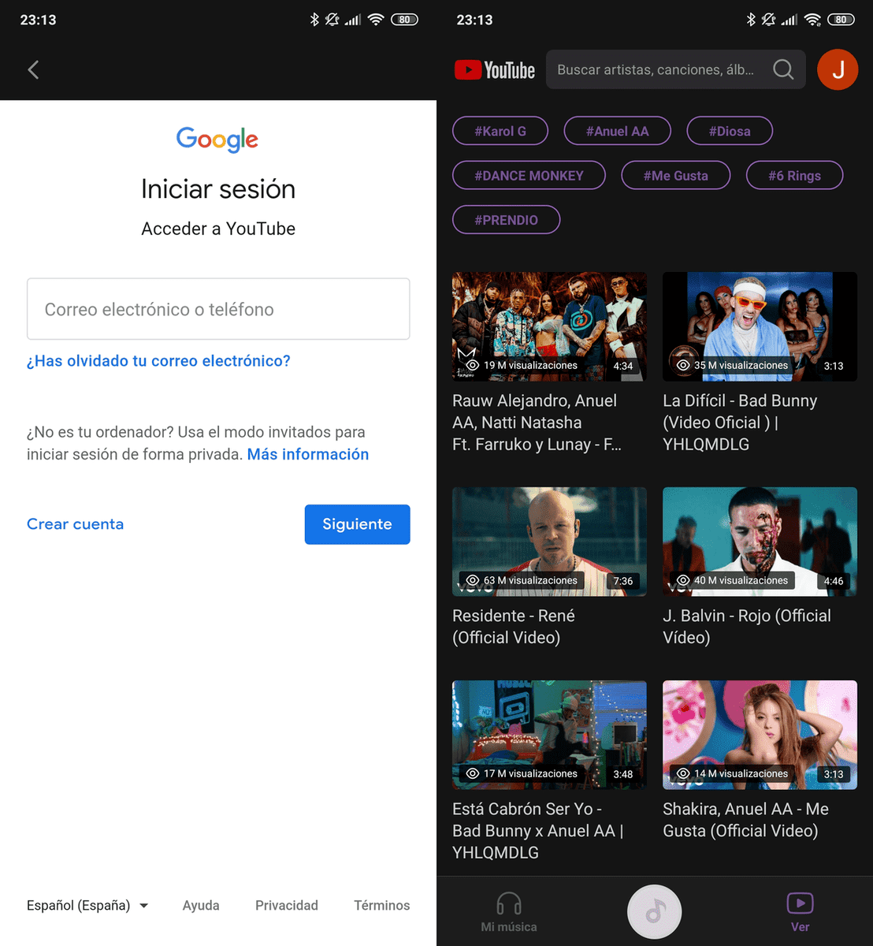
Task: Open the J profile avatar
Action: click(838, 69)
